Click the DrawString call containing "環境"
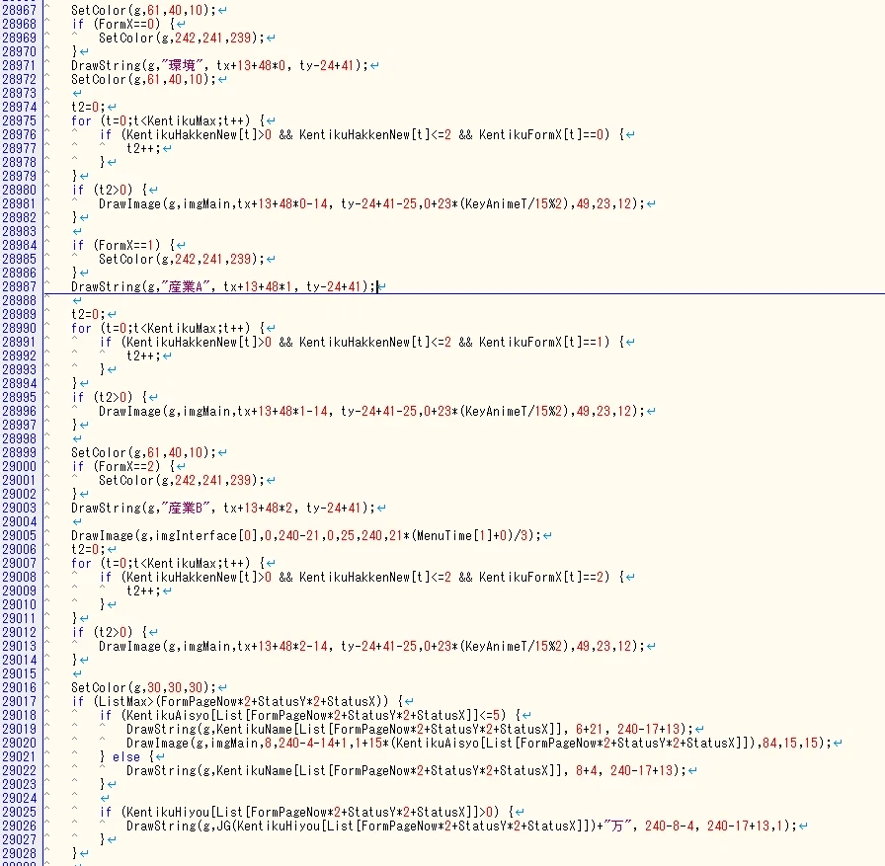This screenshot has height=866, width=885. click(219, 65)
